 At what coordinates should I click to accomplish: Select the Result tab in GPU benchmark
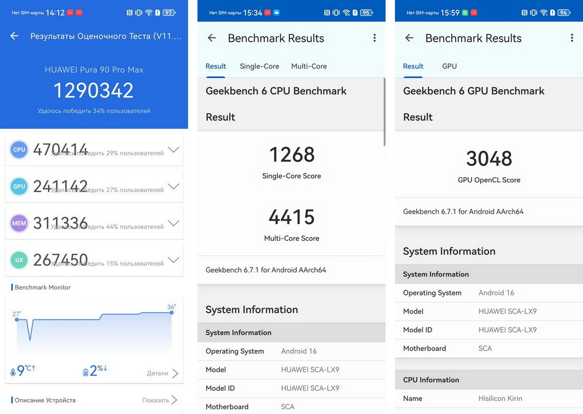click(x=413, y=66)
